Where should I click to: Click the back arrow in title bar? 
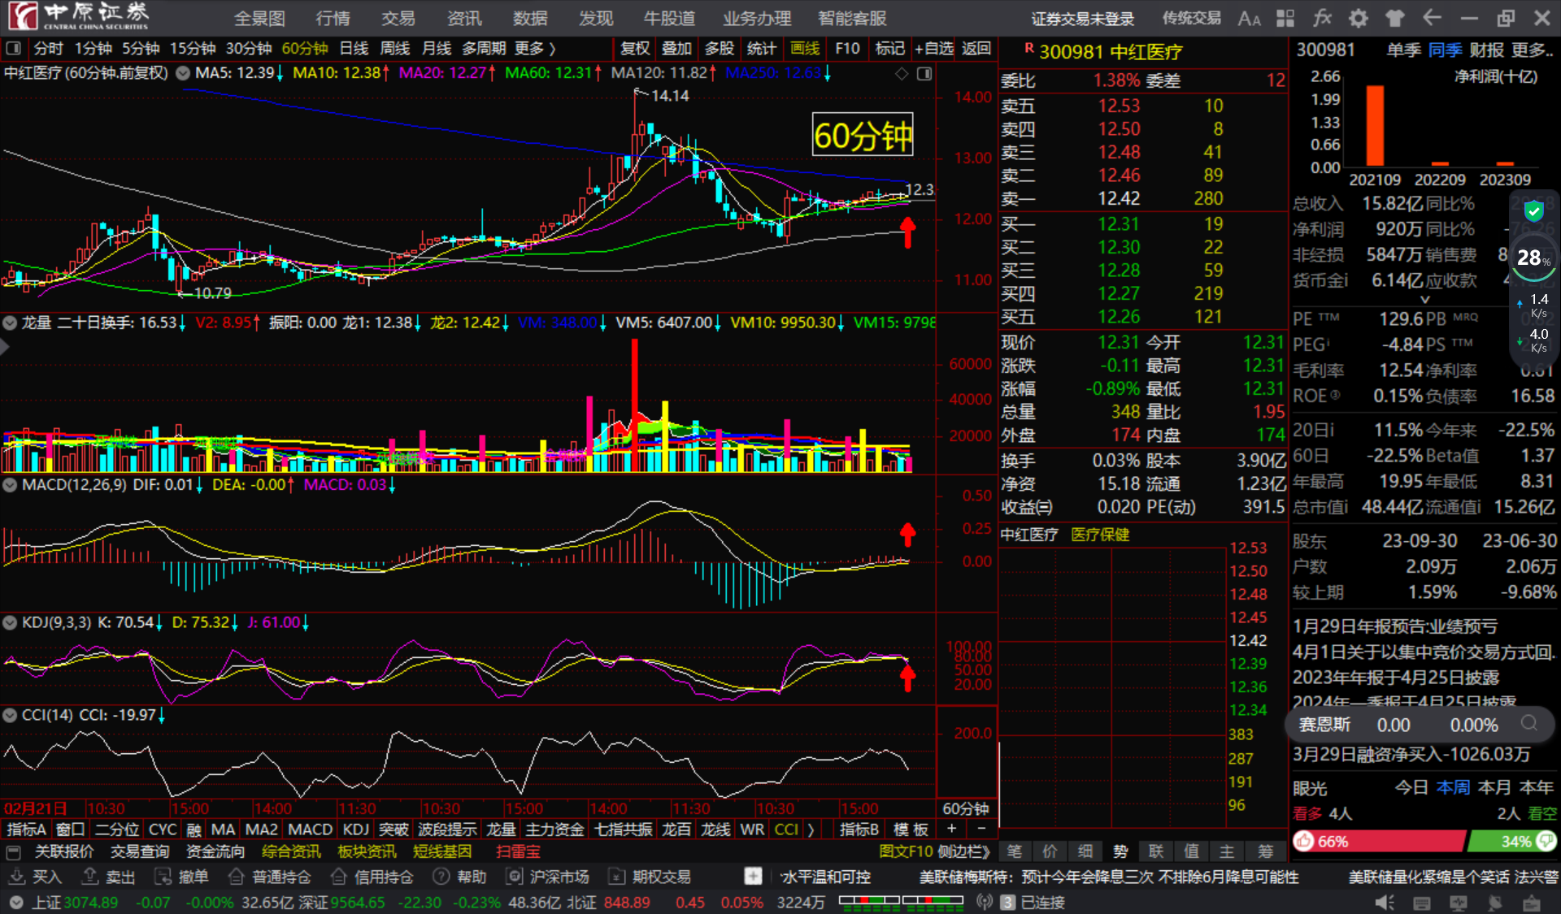pos(1432,18)
